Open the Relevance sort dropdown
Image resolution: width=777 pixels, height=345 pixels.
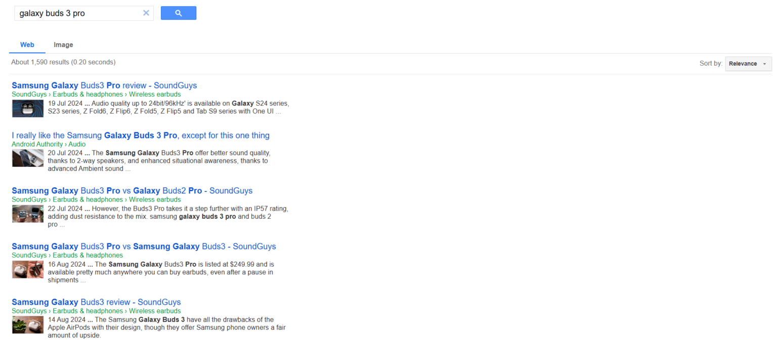(x=748, y=64)
